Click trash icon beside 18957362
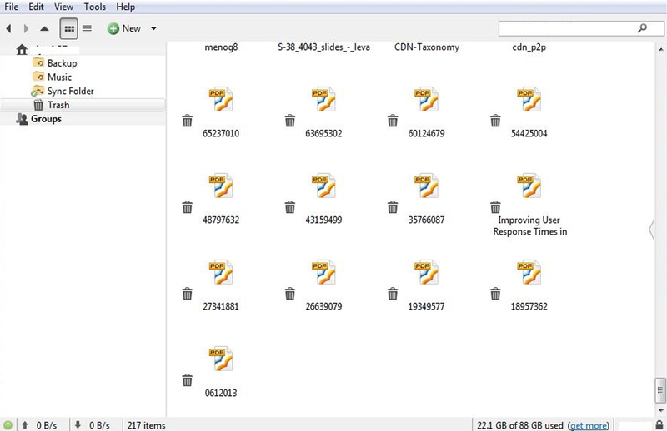The height and width of the screenshot is (431, 667). 495,294
